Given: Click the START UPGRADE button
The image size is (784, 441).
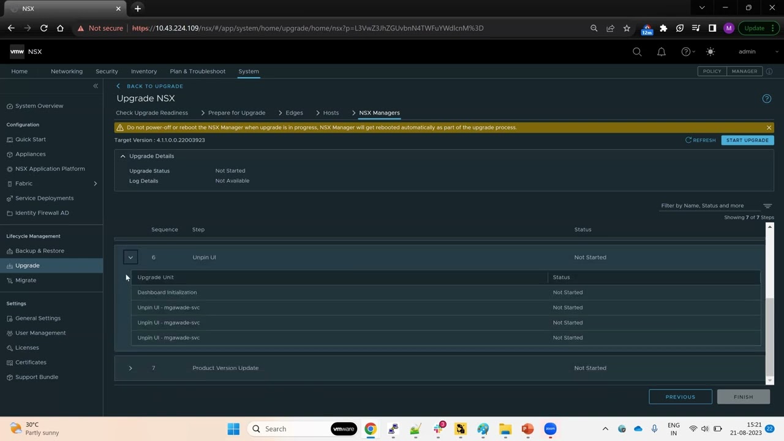Looking at the screenshot, I should (x=747, y=140).
